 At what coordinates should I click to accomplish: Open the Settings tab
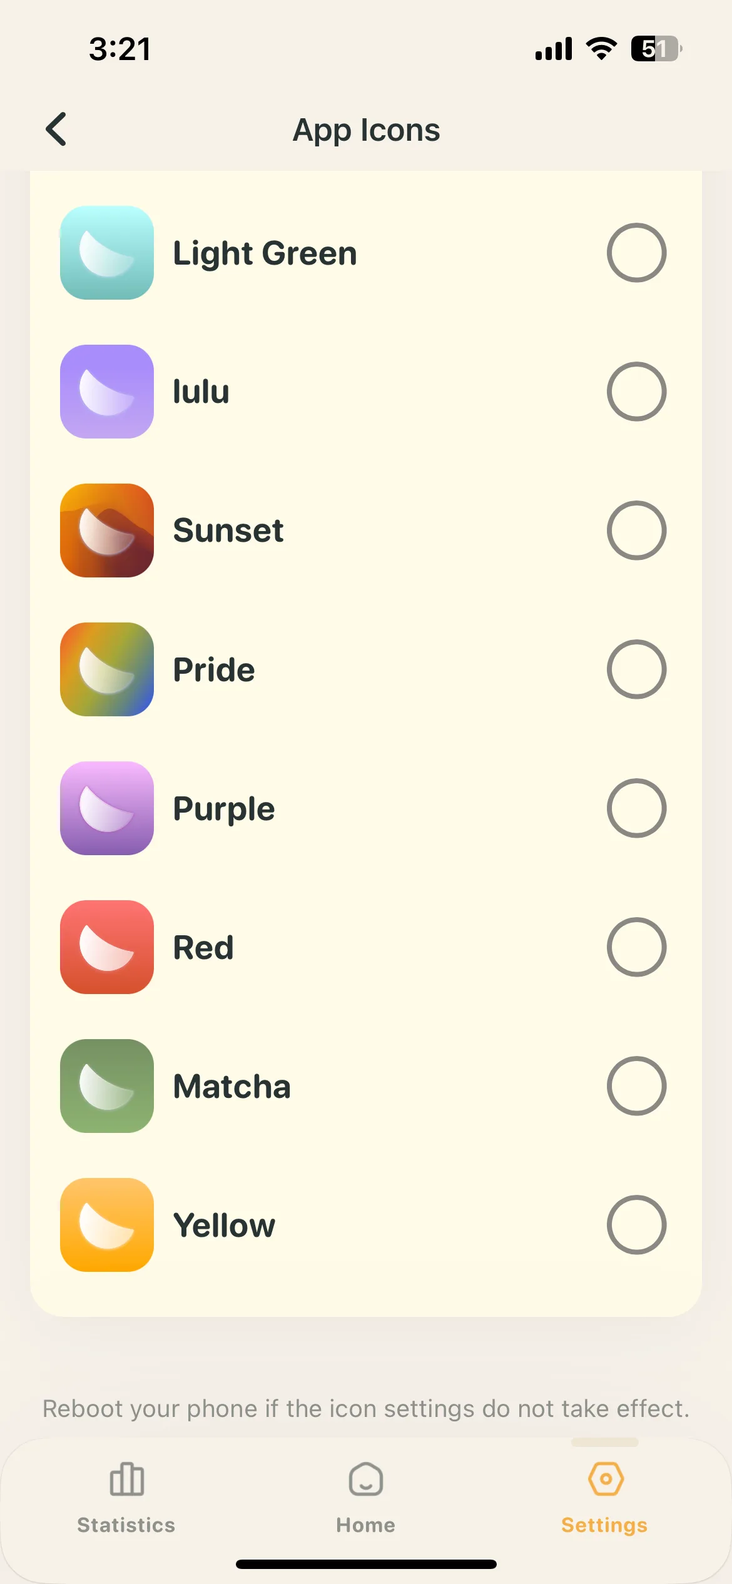[x=605, y=1498]
